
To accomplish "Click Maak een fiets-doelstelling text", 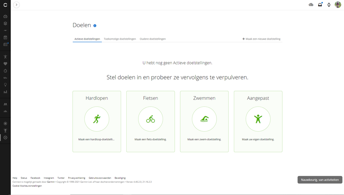I will click(x=151, y=139).
